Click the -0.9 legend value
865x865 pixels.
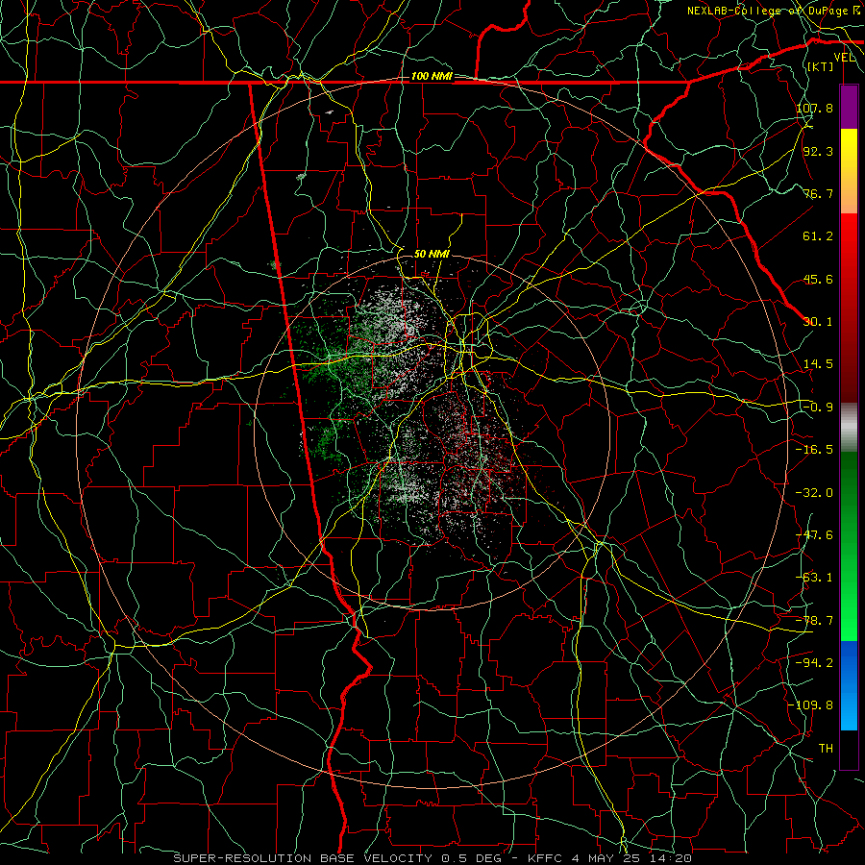[x=818, y=408]
